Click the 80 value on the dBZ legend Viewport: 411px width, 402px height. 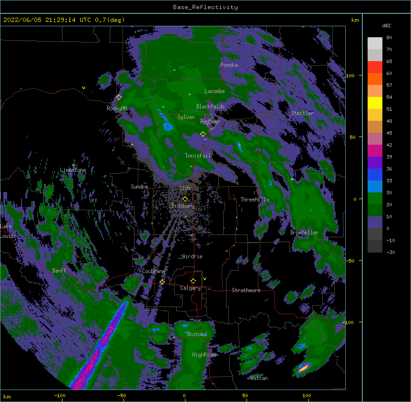coord(389,38)
